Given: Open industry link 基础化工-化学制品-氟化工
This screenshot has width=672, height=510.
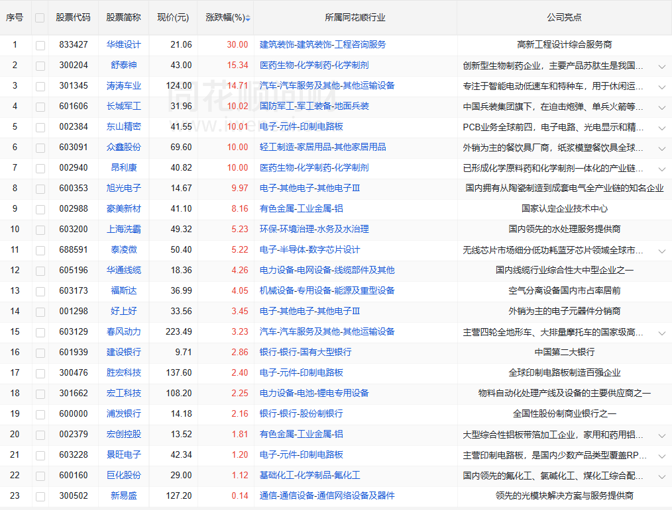Looking at the screenshot, I should coord(310,475).
